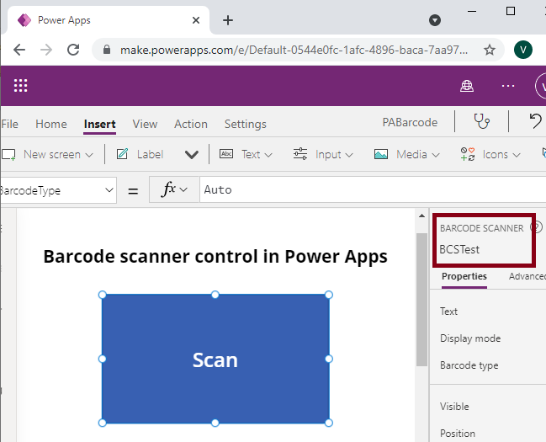This screenshot has height=442, width=546.
Task: Expand the Label chevron dropdown
Action: pyautogui.click(x=192, y=154)
